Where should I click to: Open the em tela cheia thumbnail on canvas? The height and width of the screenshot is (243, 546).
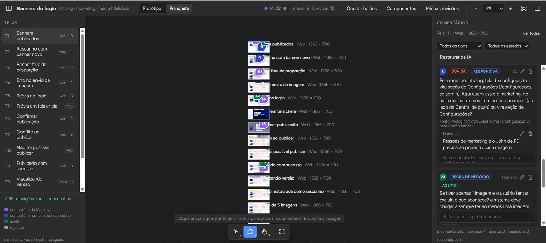[259, 114]
